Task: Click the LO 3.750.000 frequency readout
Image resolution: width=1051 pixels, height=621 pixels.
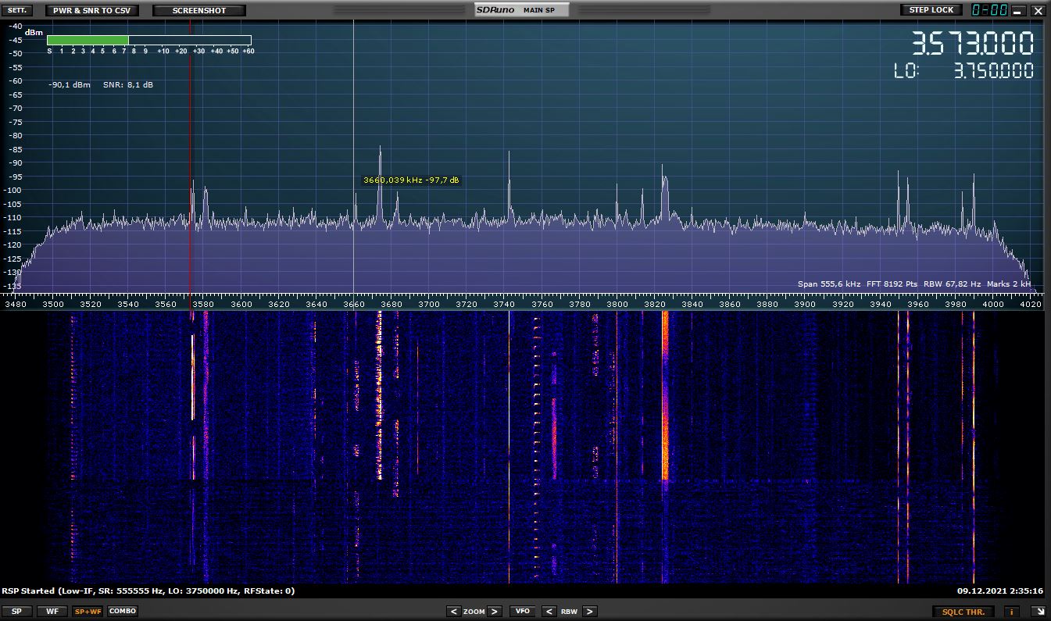Action: coord(963,70)
